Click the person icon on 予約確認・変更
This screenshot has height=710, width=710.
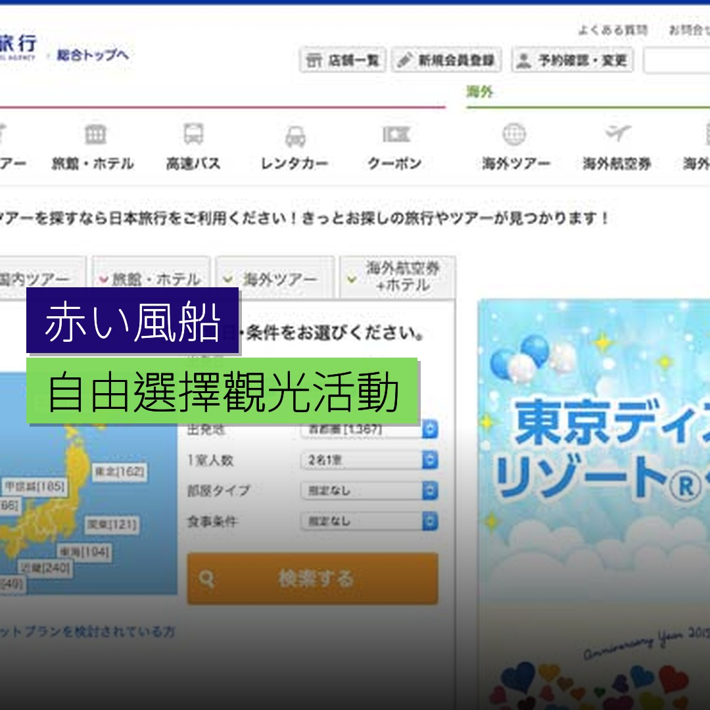[x=523, y=60]
